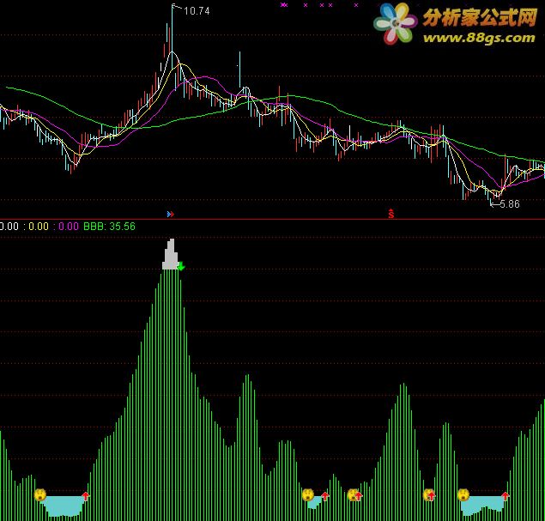Click the grey peak block above green bars
Viewport: 545px width, 521px height.
click(x=170, y=254)
